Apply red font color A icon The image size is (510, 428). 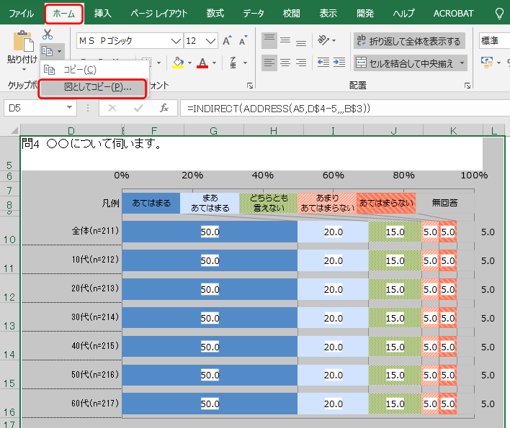click(x=202, y=63)
